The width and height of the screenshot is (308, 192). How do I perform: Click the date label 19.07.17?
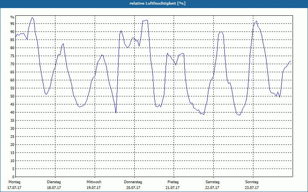point(94,188)
